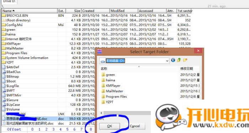
Task: Open the drive location dropdown arrow
Action: click(x=167, y=61)
